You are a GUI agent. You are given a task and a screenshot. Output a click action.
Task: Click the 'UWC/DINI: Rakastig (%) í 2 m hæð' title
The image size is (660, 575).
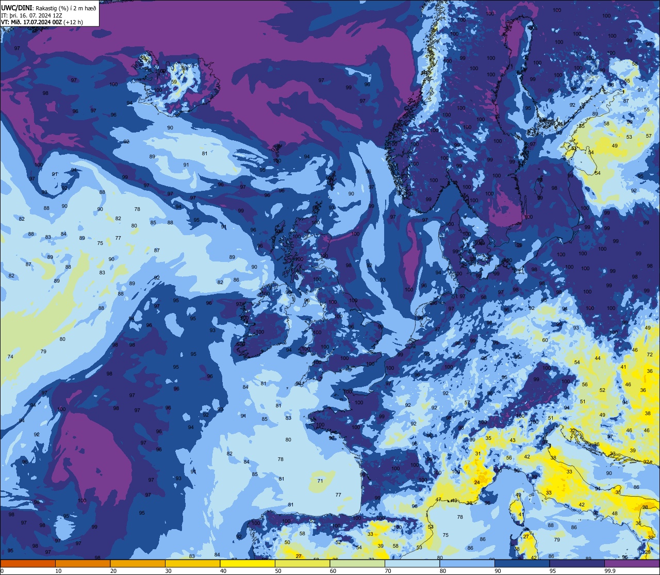(x=48, y=7)
